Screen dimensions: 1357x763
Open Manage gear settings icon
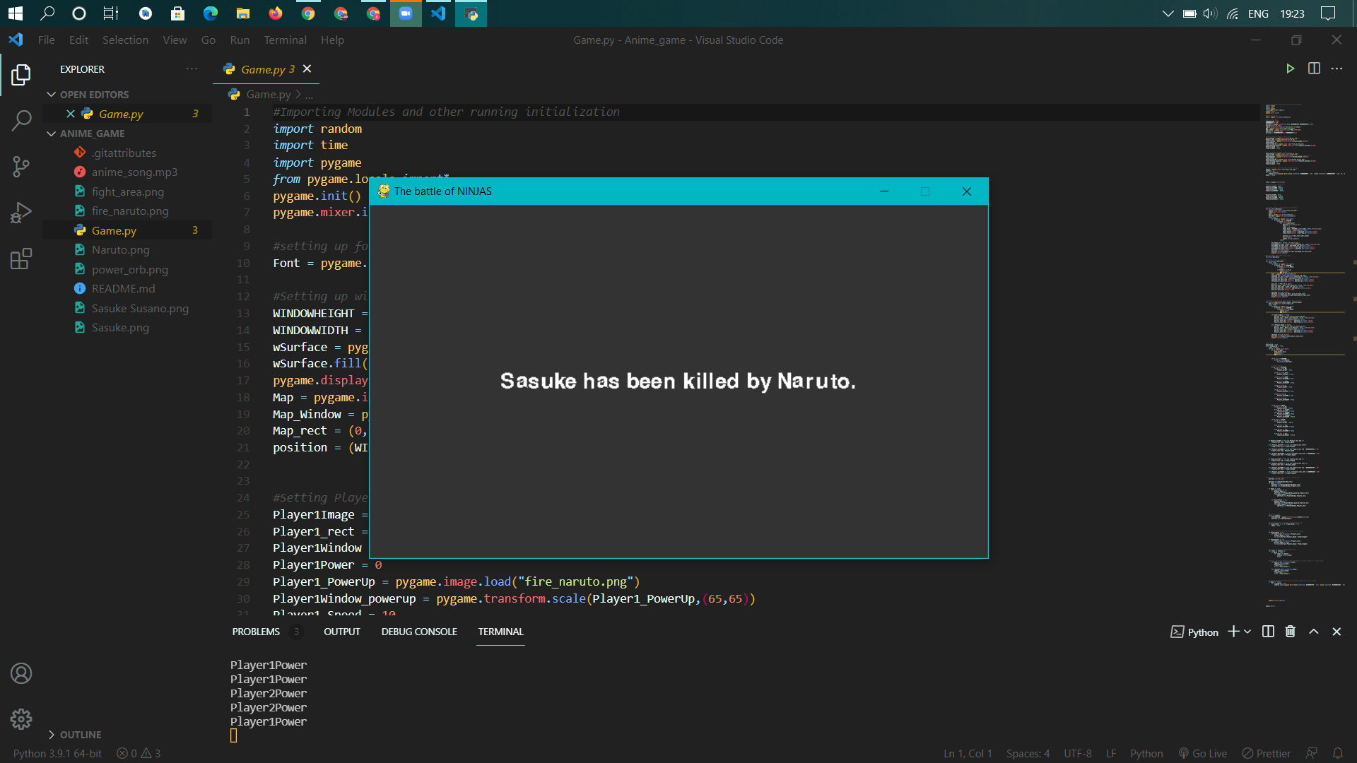point(21,719)
